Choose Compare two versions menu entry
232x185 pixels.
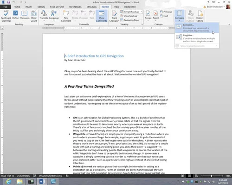click(x=197, y=28)
